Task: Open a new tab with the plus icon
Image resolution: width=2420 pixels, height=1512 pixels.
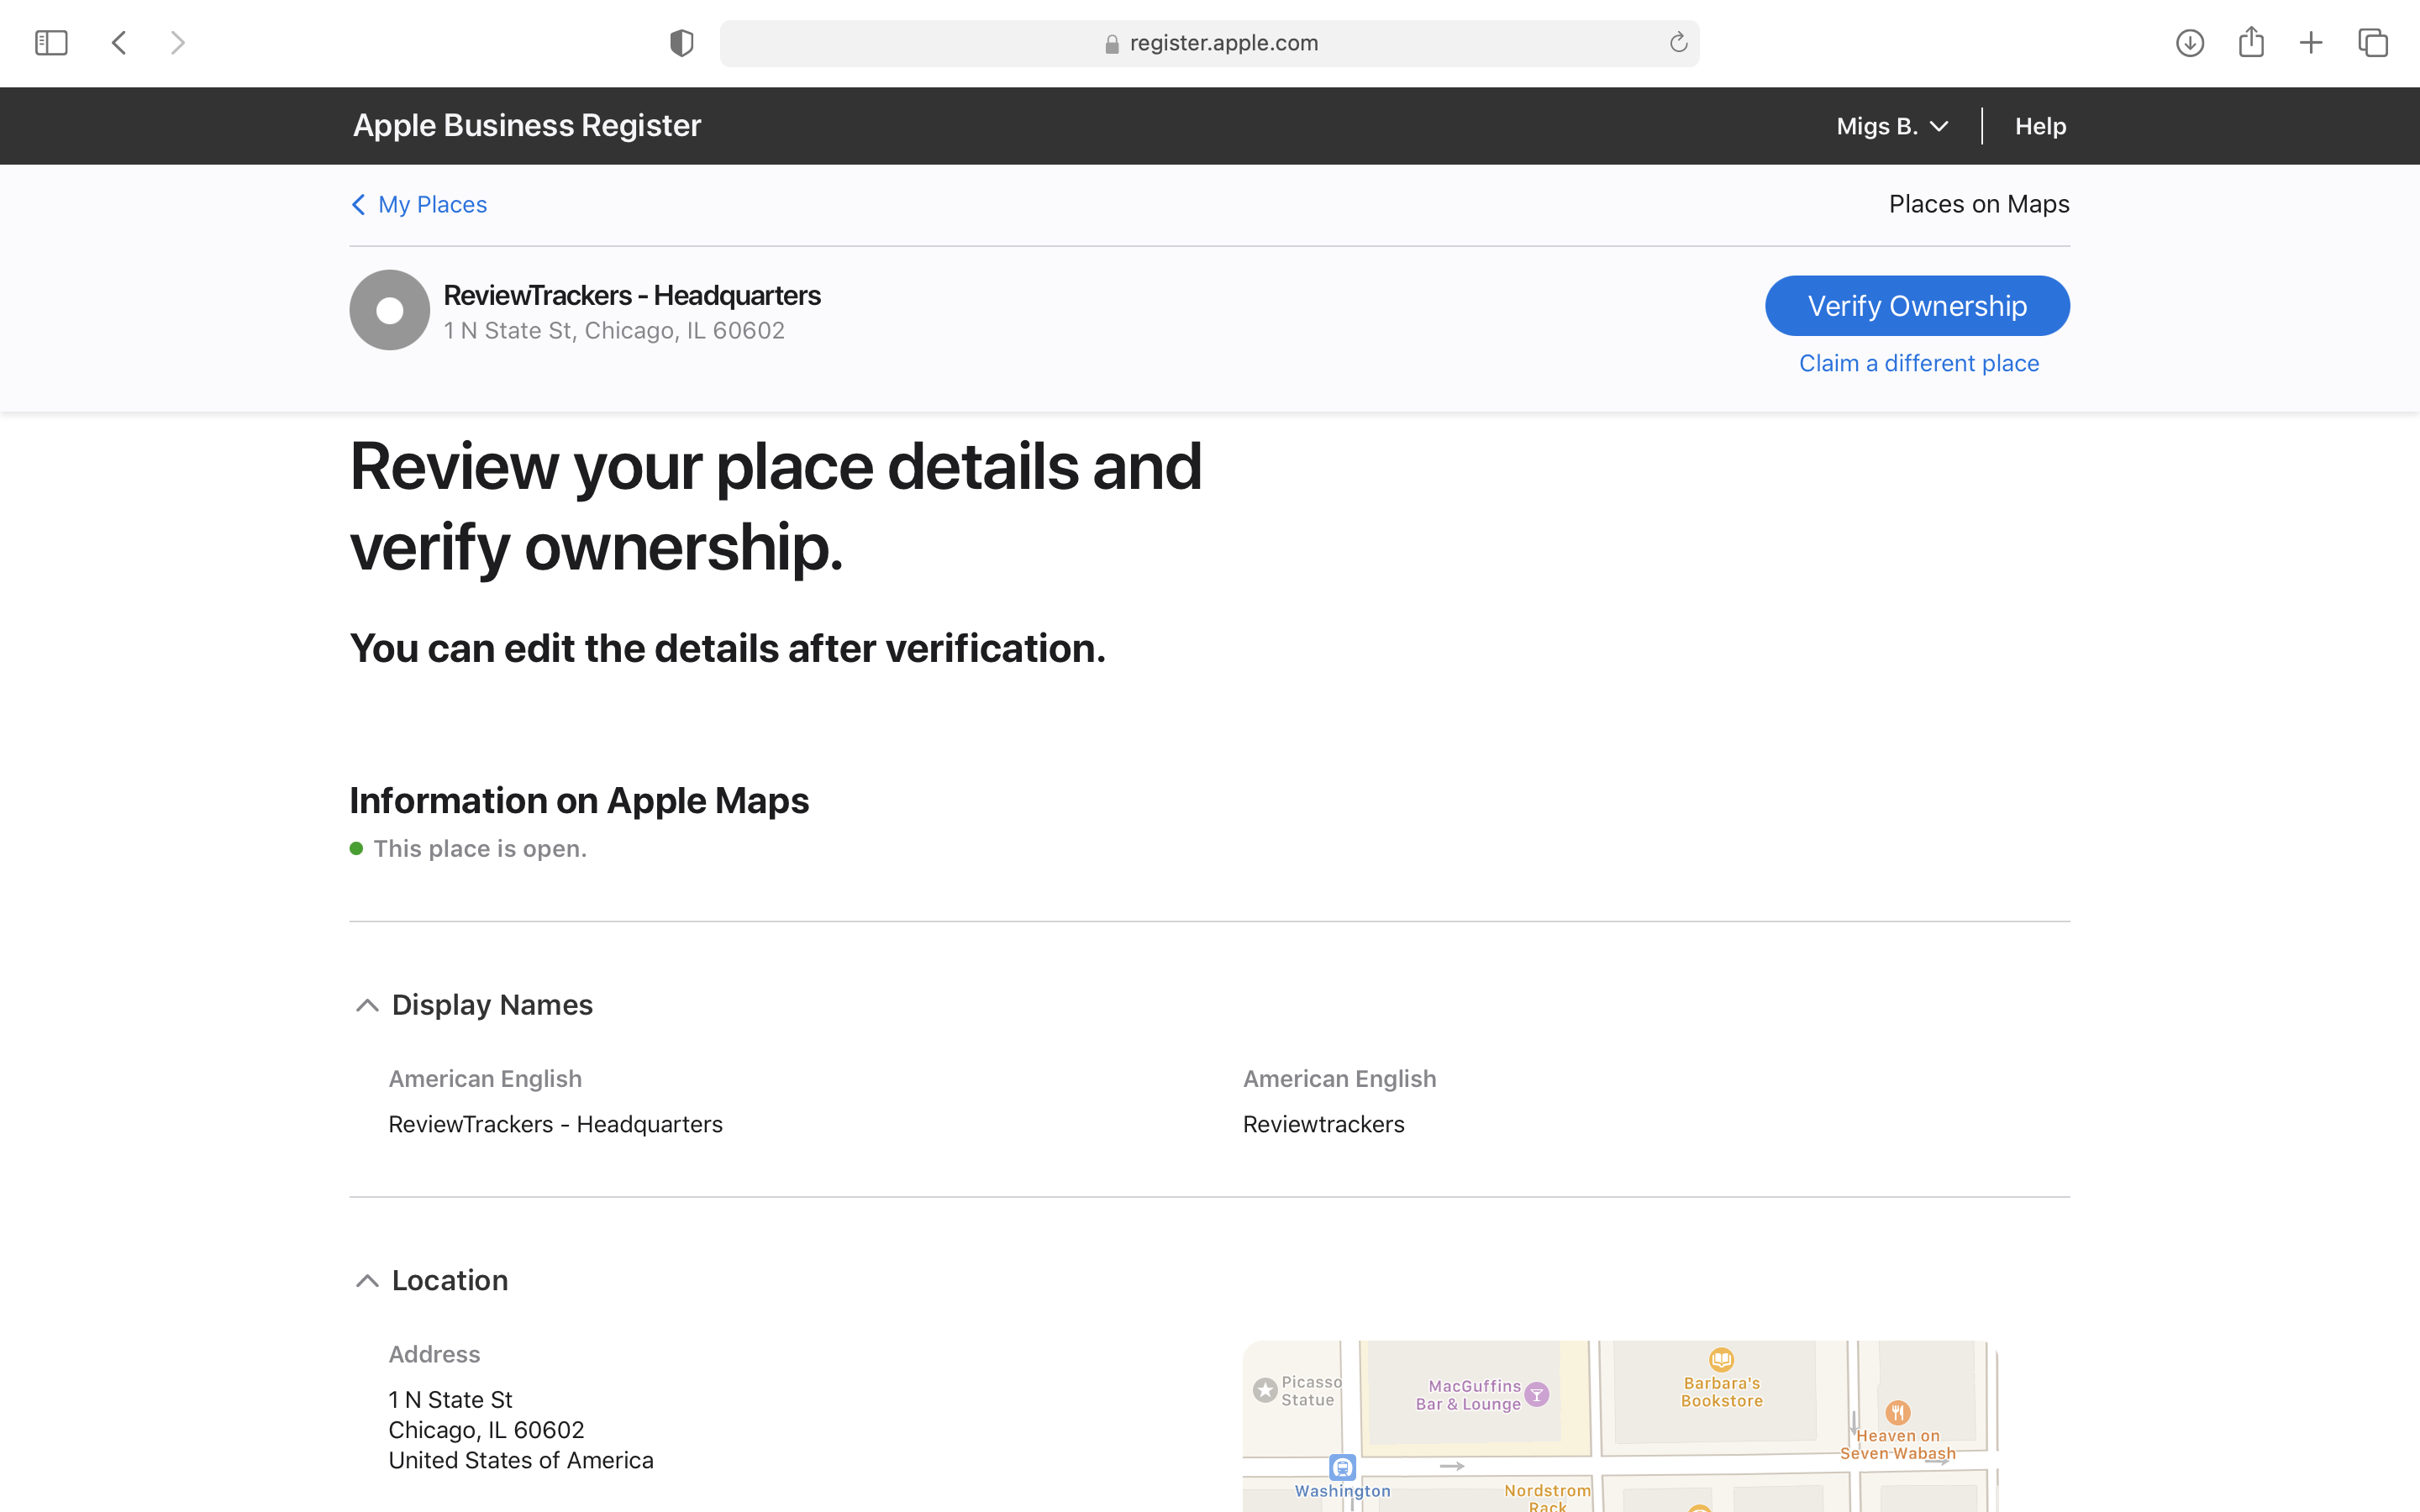Action: (x=2312, y=42)
